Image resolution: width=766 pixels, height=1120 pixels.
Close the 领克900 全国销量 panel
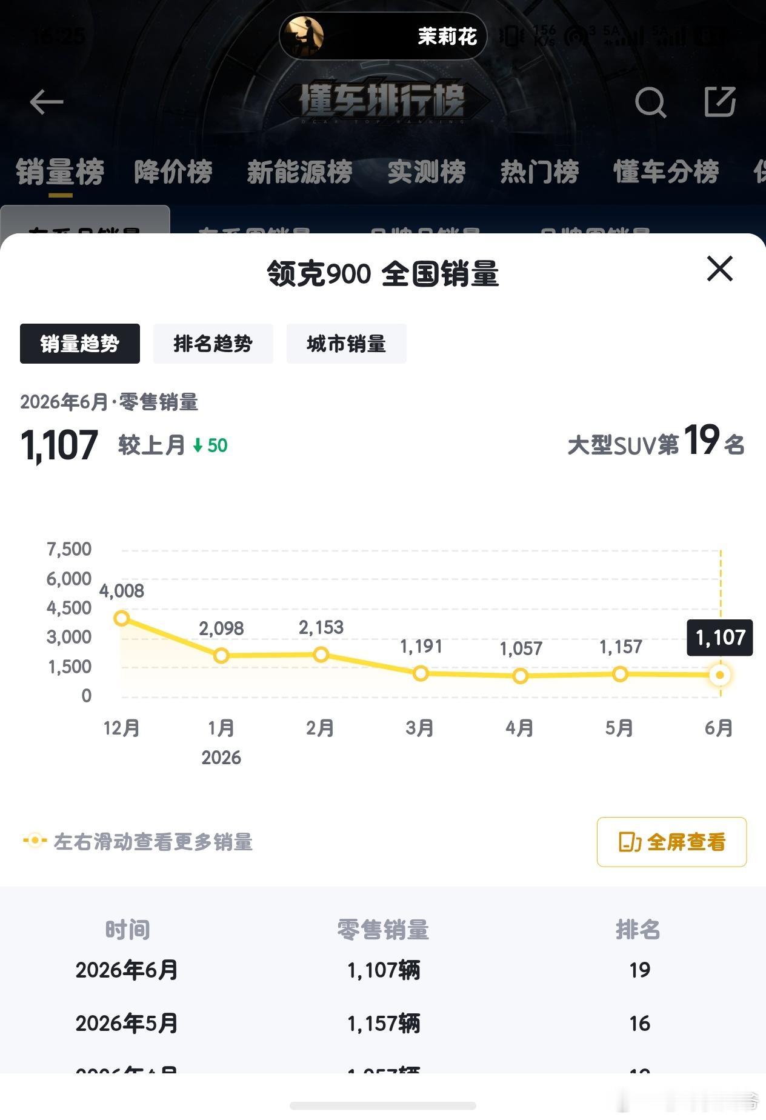720,268
